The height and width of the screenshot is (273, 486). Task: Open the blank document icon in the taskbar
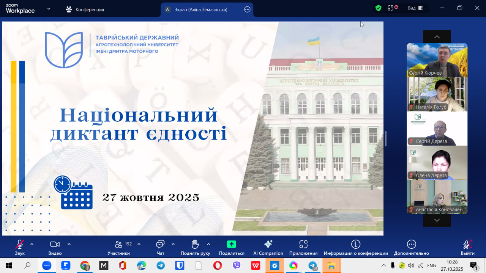[199, 265]
